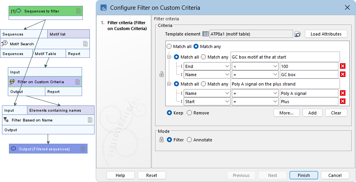Edit the value field containing GC box
This screenshot has height=182, width=356.
coord(309,75)
